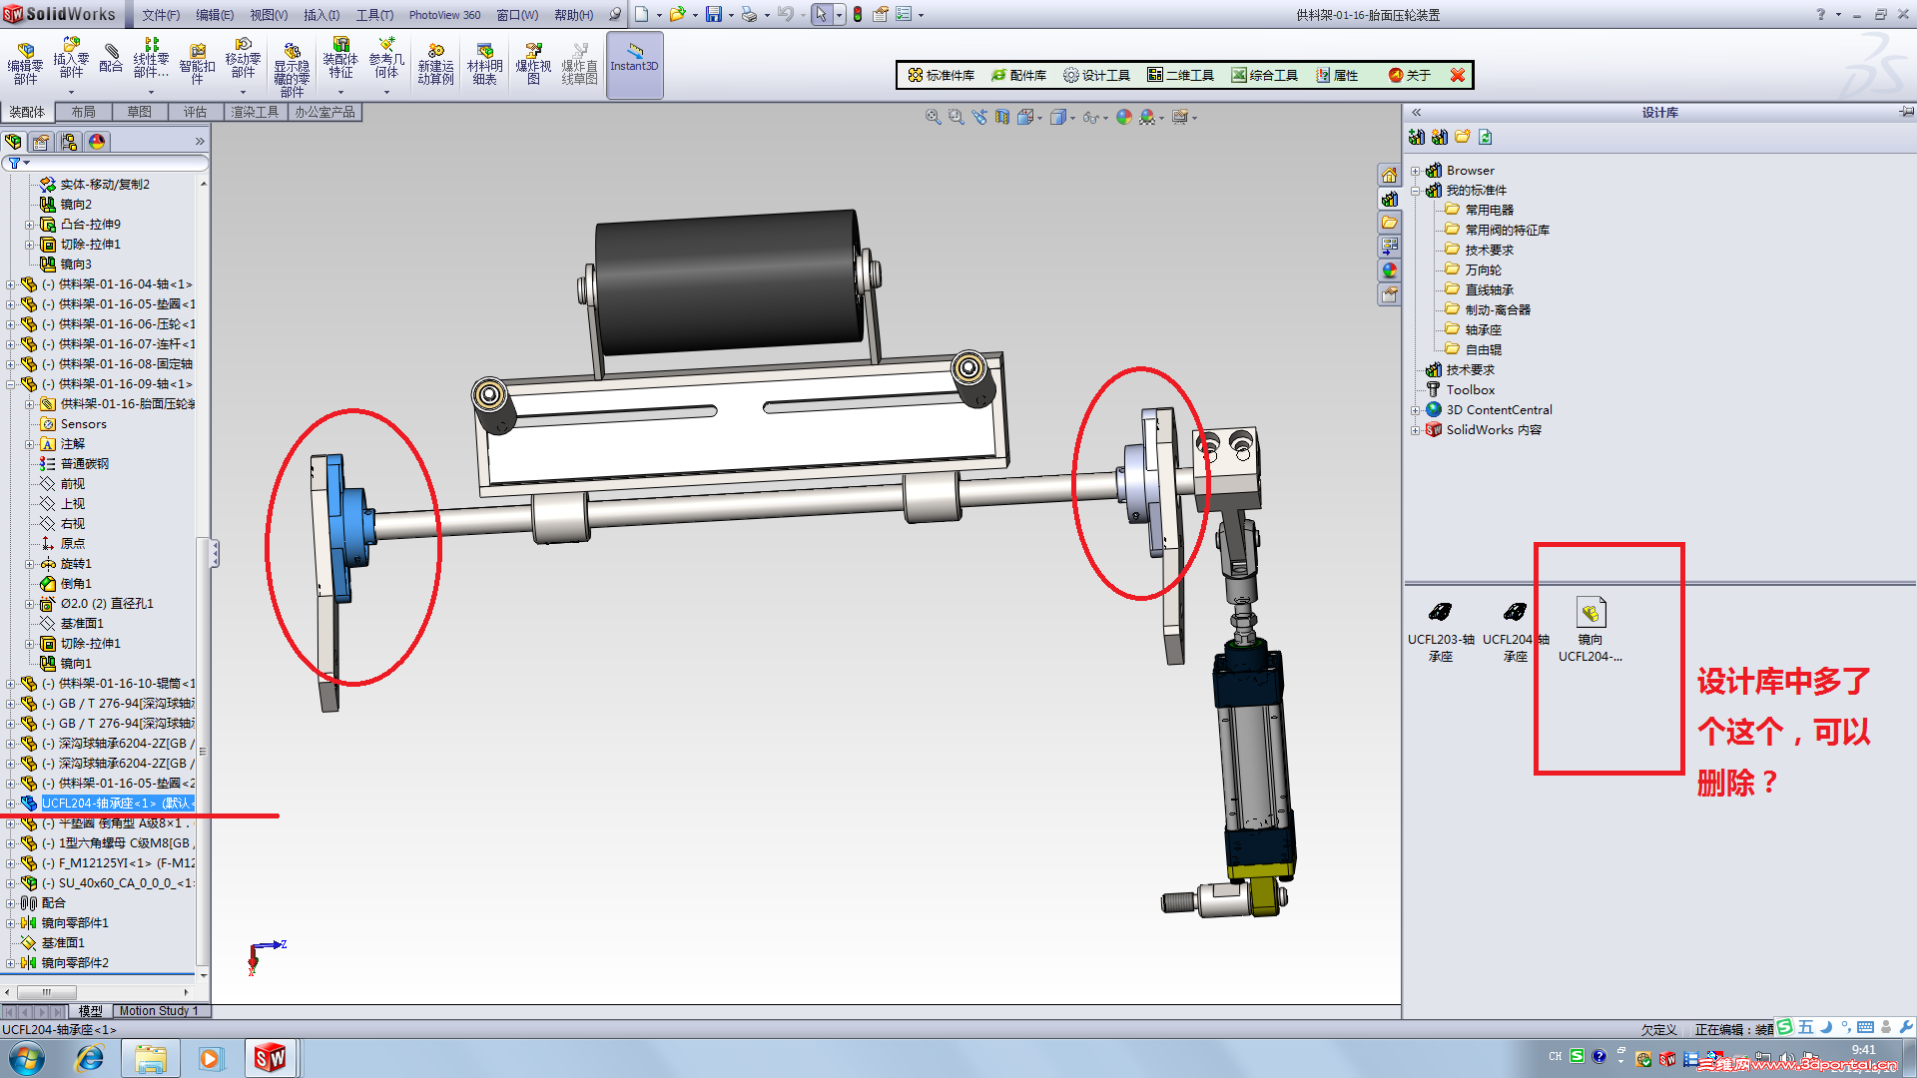Click the refresh icon in design library

click(1486, 137)
